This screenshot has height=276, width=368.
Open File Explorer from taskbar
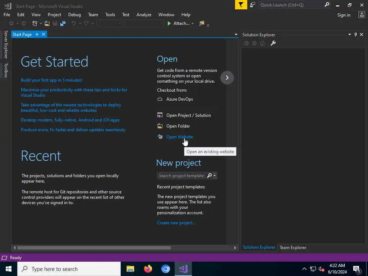pyautogui.click(x=130, y=269)
